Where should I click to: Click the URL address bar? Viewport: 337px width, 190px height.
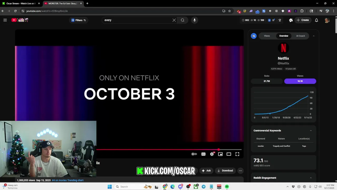click(x=121, y=11)
